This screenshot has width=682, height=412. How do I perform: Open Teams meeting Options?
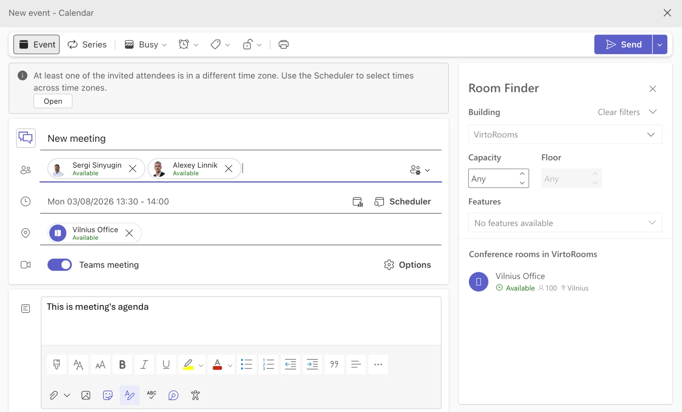coord(407,265)
